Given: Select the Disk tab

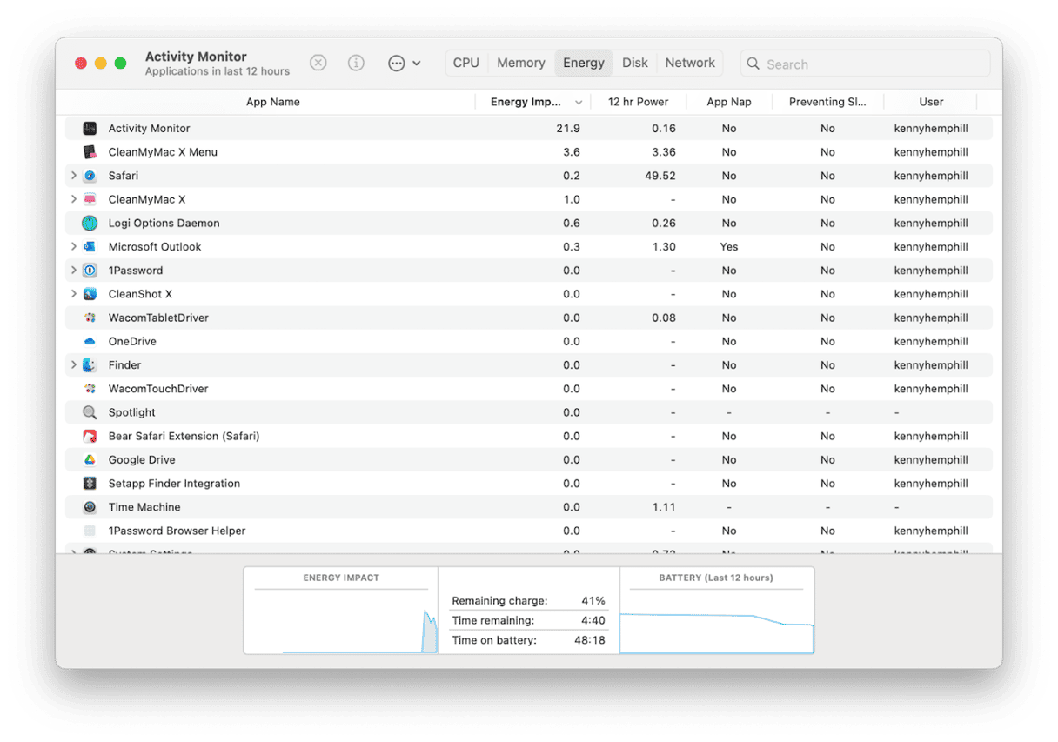Looking at the screenshot, I should [x=634, y=63].
